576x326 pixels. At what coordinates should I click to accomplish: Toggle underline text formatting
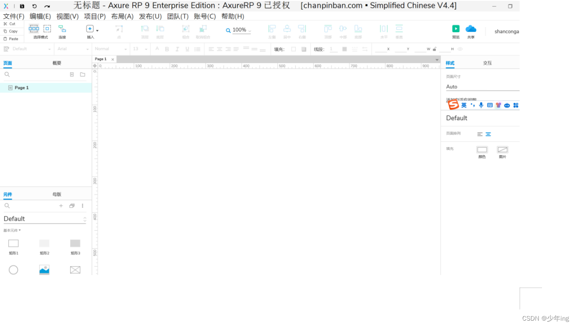[187, 49]
